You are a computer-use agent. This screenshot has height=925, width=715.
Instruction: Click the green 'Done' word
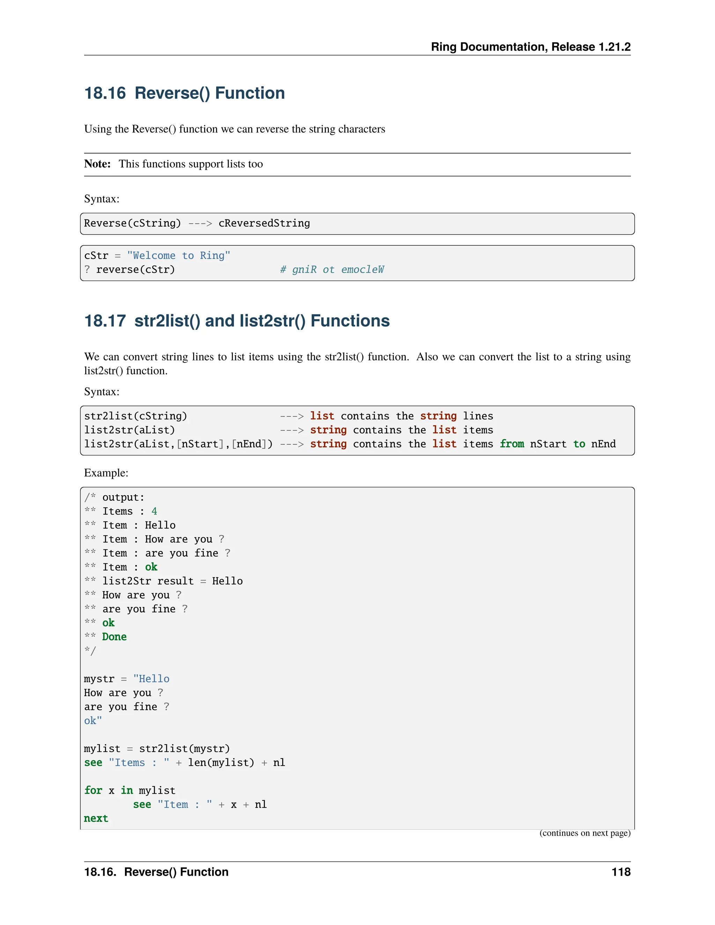coord(115,637)
